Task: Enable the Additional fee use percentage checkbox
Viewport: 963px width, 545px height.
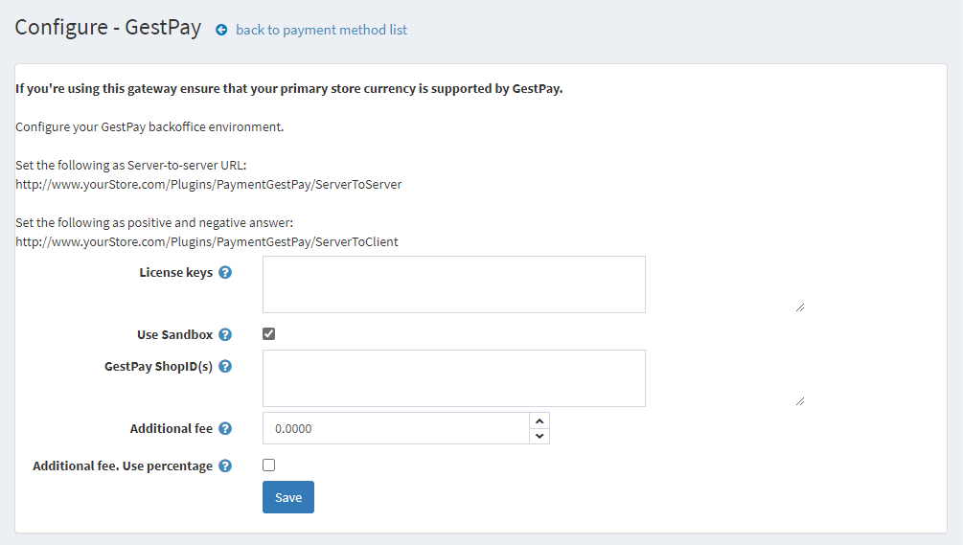Action: [269, 466]
